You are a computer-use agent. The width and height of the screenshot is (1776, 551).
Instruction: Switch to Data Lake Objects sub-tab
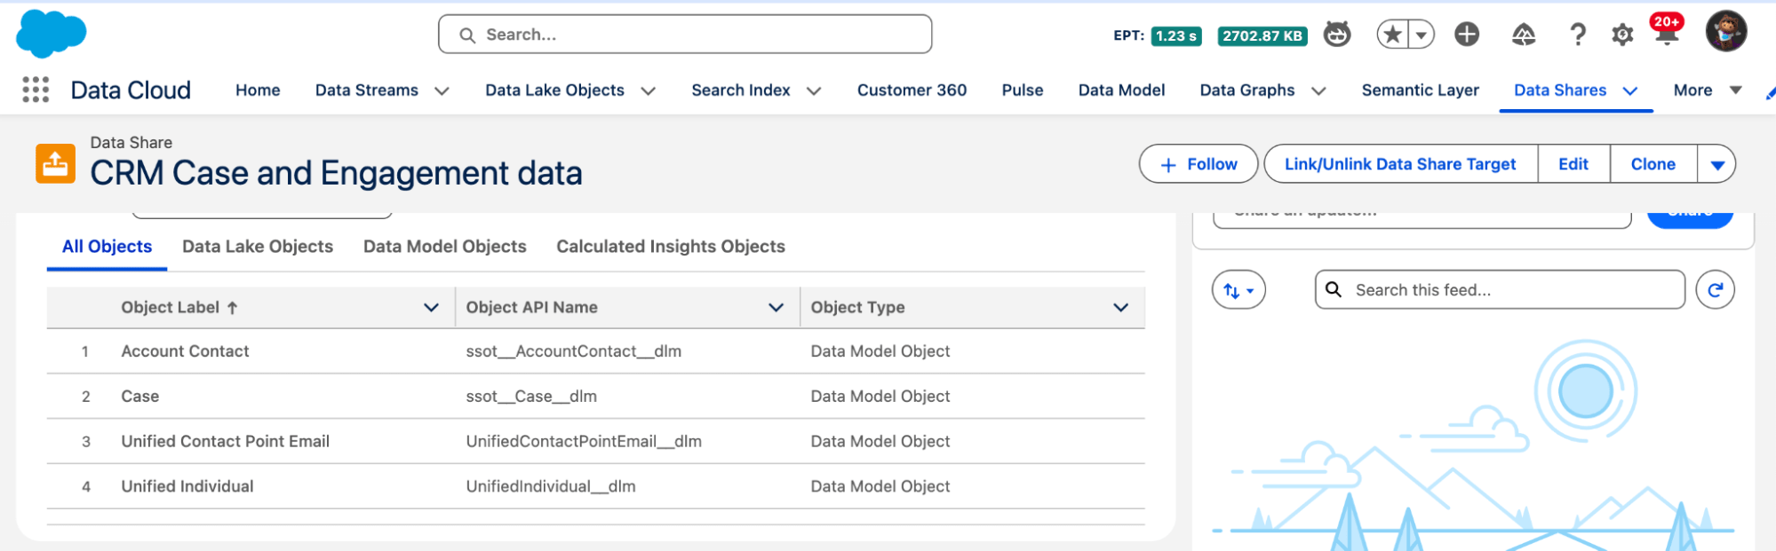tap(258, 247)
